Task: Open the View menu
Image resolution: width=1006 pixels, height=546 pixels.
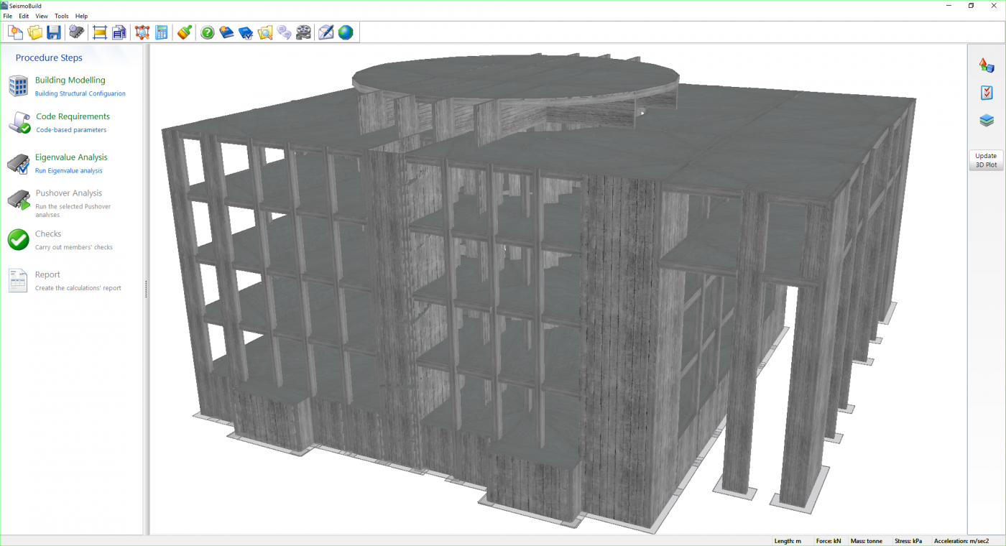Action: click(x=42, y=16)
